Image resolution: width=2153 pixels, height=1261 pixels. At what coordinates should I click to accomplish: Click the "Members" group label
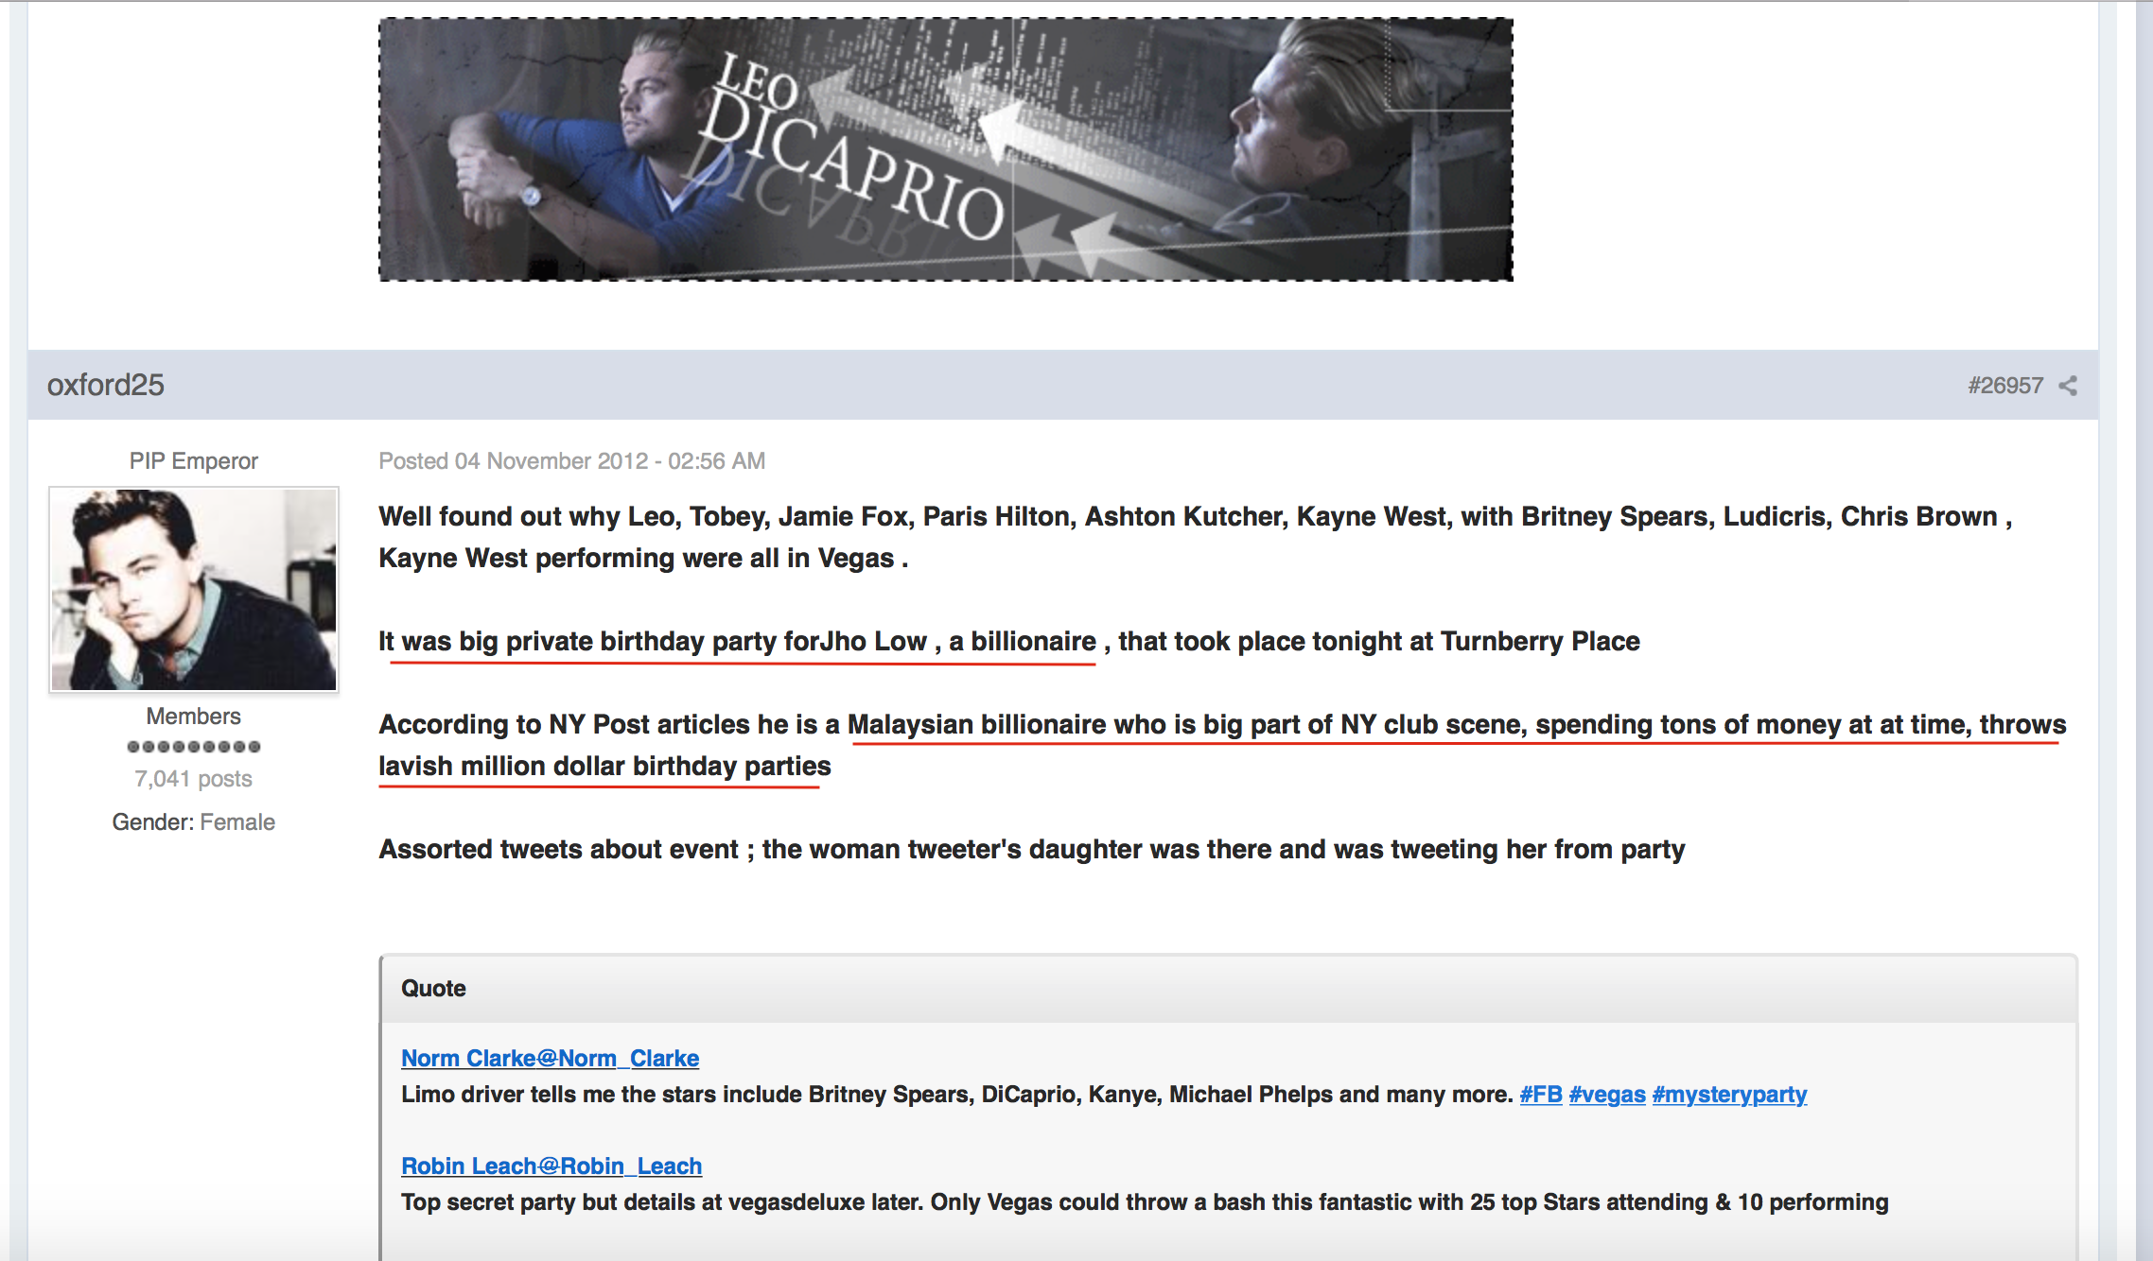pos(194,716)
